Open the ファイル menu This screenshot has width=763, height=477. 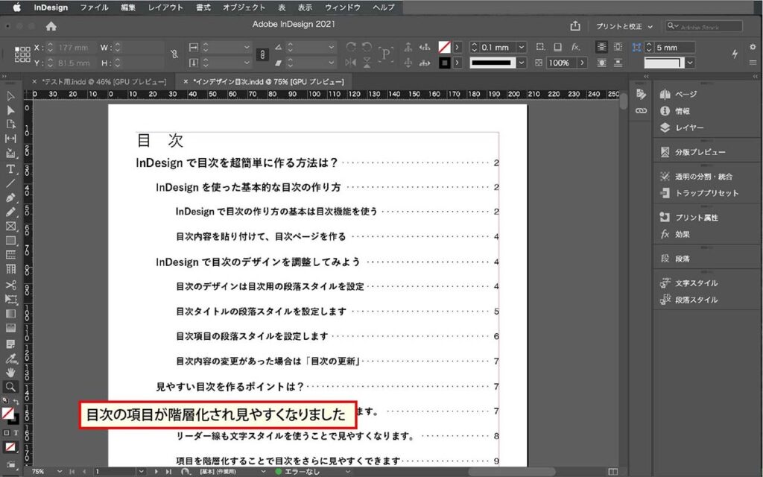click(94, 7)
